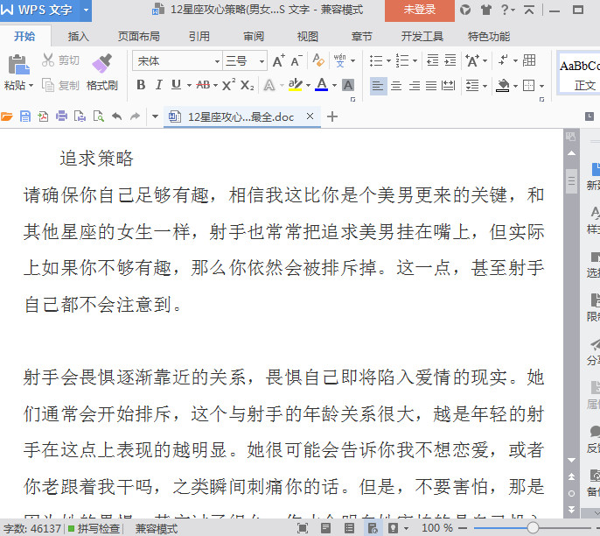This screenshot has width=600, height=536.
Task: Select the 正文 style preview
Action: 579,73
